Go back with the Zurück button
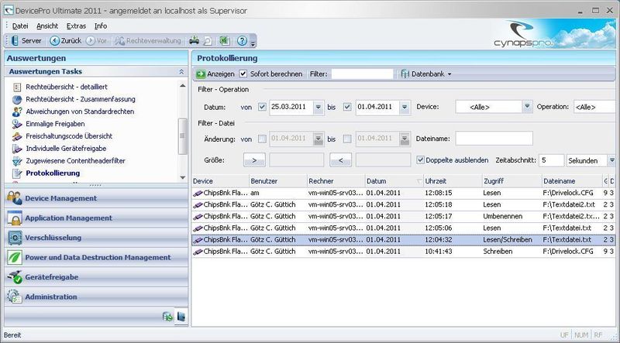This screenshot has width=620, height=343. (66, 41)
